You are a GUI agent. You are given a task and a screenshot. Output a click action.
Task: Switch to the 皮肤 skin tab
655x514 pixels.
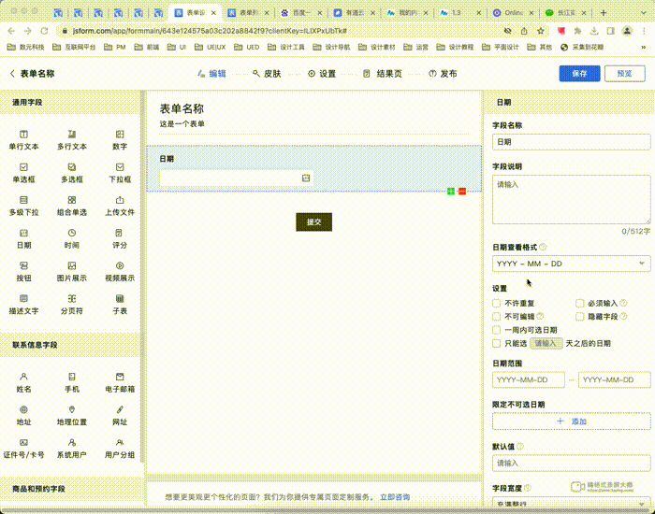pyautogui.click(x=267, y=74)
